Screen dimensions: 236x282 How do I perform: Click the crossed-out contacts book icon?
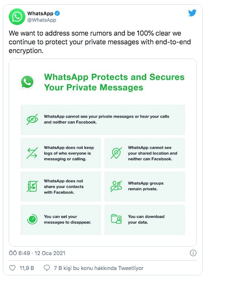point(32,186)
